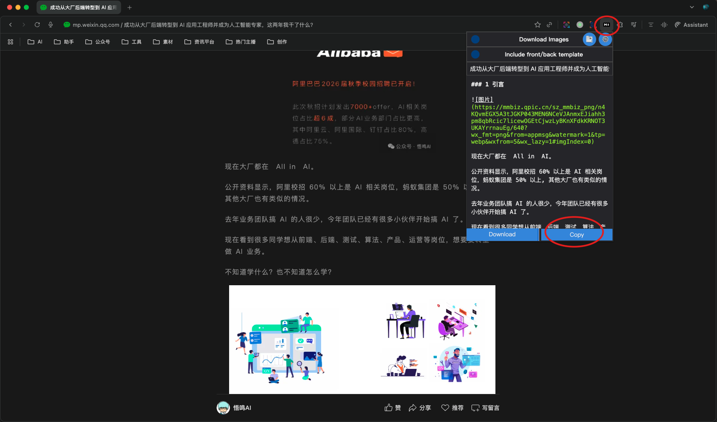
Task: Recommend the article with 推荐 heart
Action: (x=452, y=408)
